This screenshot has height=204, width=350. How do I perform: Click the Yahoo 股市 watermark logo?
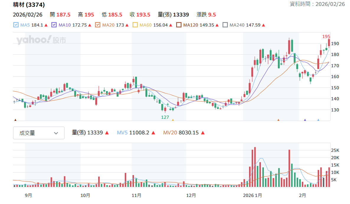(x=41, y=40)
